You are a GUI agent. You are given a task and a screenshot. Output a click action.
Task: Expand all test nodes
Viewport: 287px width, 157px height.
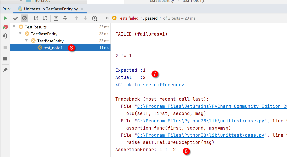coord(56,18)
